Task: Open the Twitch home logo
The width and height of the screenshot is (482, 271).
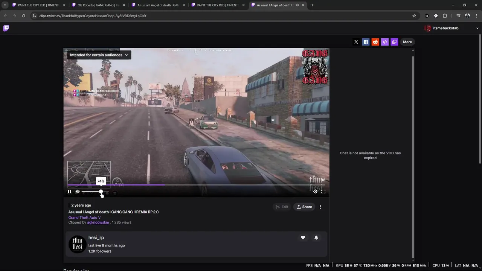Action: [x=6, y=28]
